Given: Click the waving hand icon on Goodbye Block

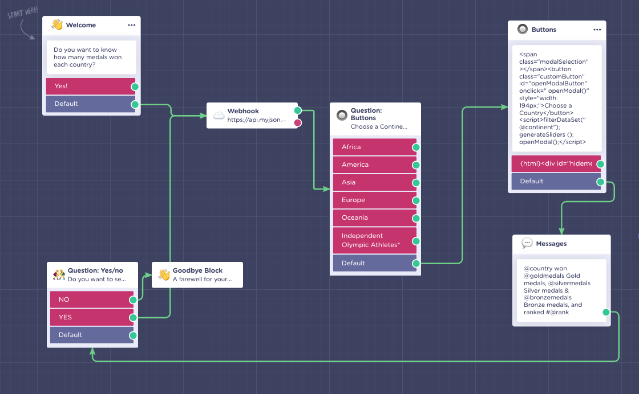Looking at the screenshot, I should tap(164, 275).
